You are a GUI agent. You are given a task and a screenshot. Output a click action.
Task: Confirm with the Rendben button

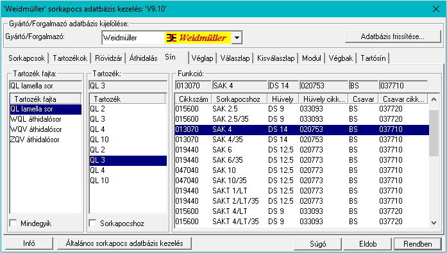(x=417, y=244)
